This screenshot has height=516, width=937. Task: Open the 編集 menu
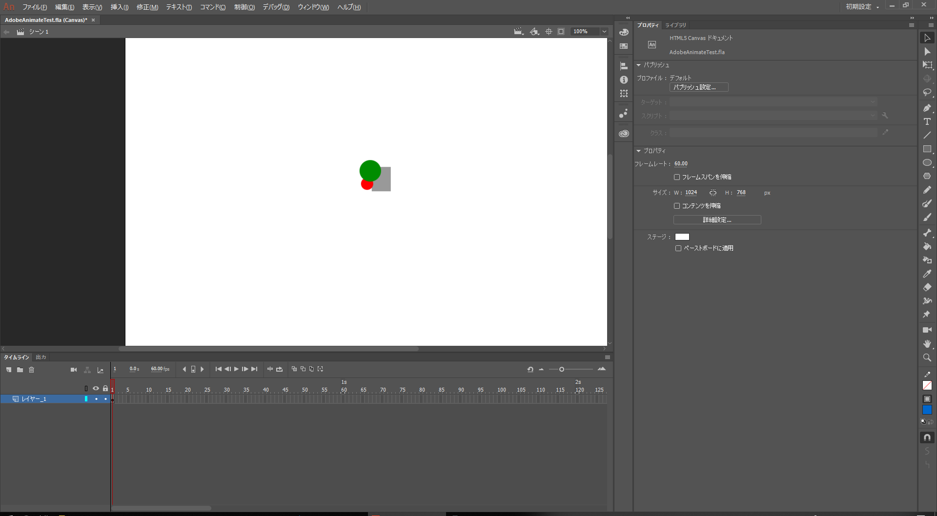pyautogui.click(x=64, y=7)
